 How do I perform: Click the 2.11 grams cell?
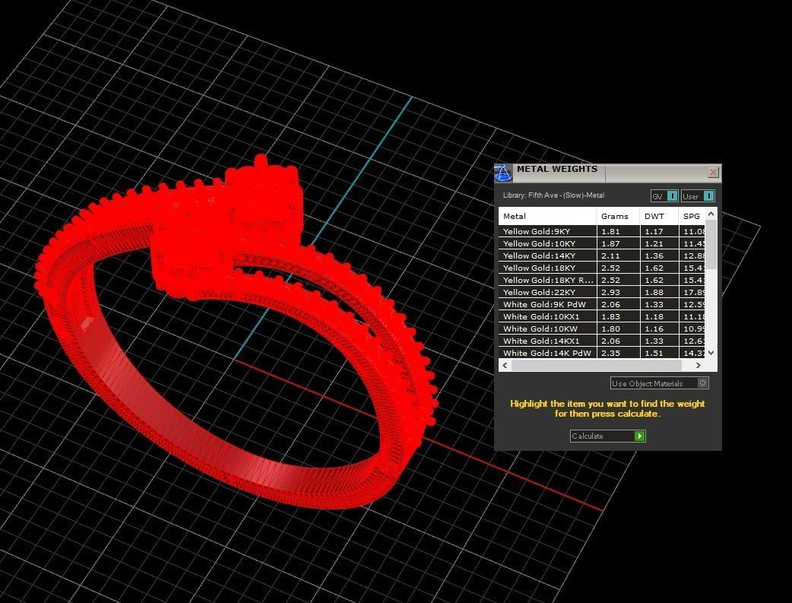coord(618,255)
